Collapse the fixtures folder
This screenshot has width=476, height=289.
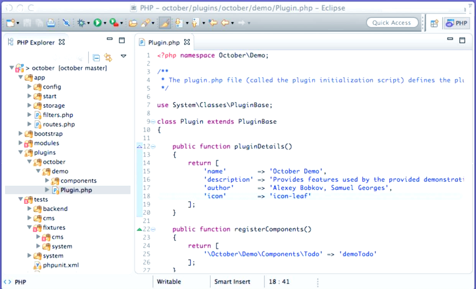point(30,227)
